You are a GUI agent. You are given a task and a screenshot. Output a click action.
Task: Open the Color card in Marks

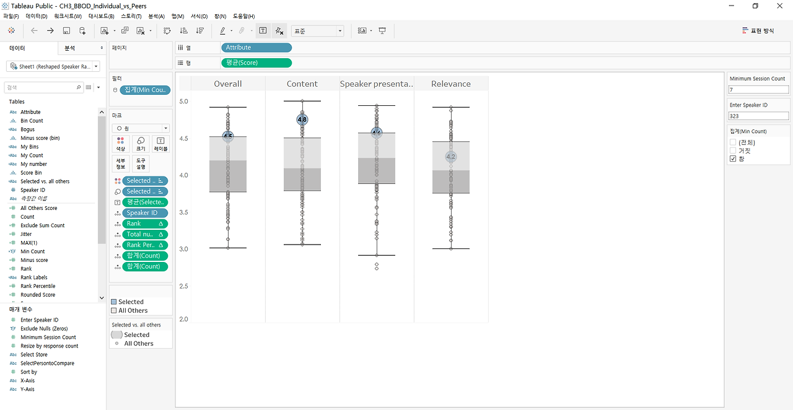(x=120, y=144)
